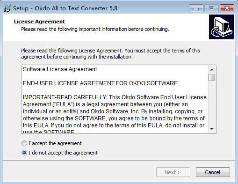
Task: Click the END-USER LICENSE AGREEMENT line
Action: (x=100, y=83)
